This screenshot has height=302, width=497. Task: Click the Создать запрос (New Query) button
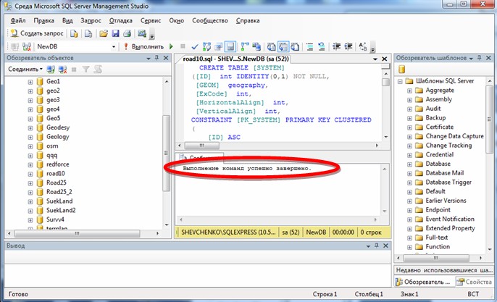pyautogui.click(x=37, y=33)
